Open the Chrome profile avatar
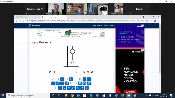This screenshot has height=98, width=175. click(x=155, y=21)
